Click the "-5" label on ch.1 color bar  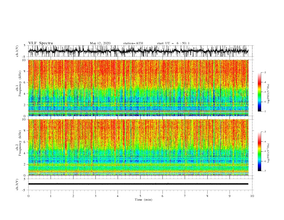265,92
